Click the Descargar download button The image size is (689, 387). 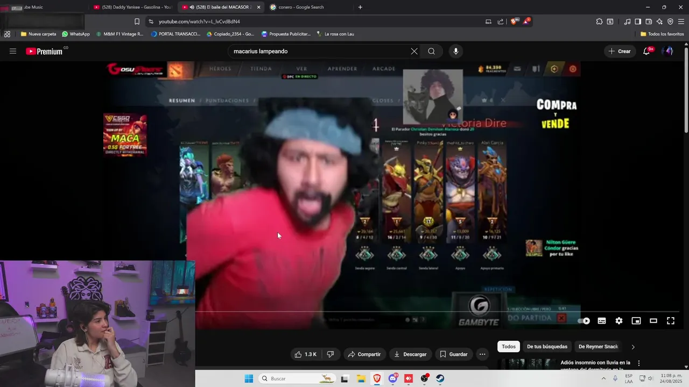[x=411, y=354]
